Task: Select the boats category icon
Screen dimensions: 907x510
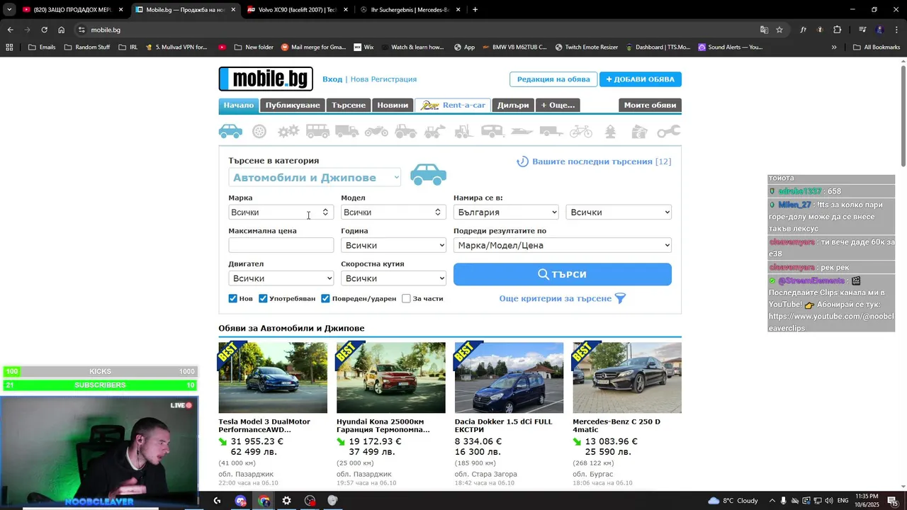Action: pos(522,131)
